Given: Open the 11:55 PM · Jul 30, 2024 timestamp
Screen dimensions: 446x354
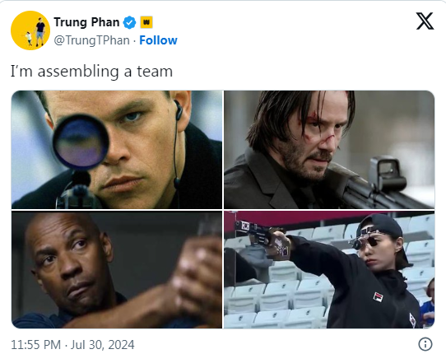Looking at the screenshot, I should (x=72, y=345).
